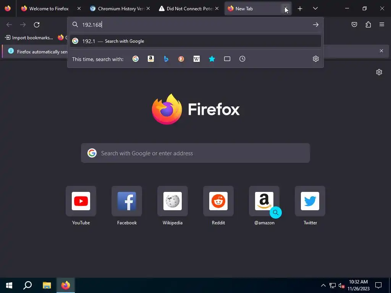Open the Windows Start menu

pos(9,285)
